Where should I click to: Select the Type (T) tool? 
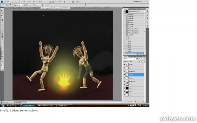click(2, 47)
